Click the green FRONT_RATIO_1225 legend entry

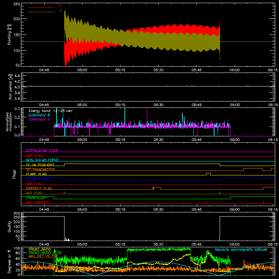click(x=45, y=253)
